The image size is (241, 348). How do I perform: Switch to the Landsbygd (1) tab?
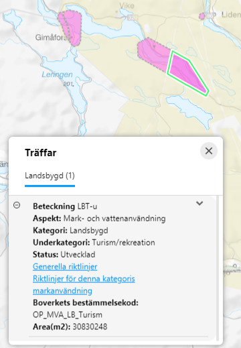(50, 176)
